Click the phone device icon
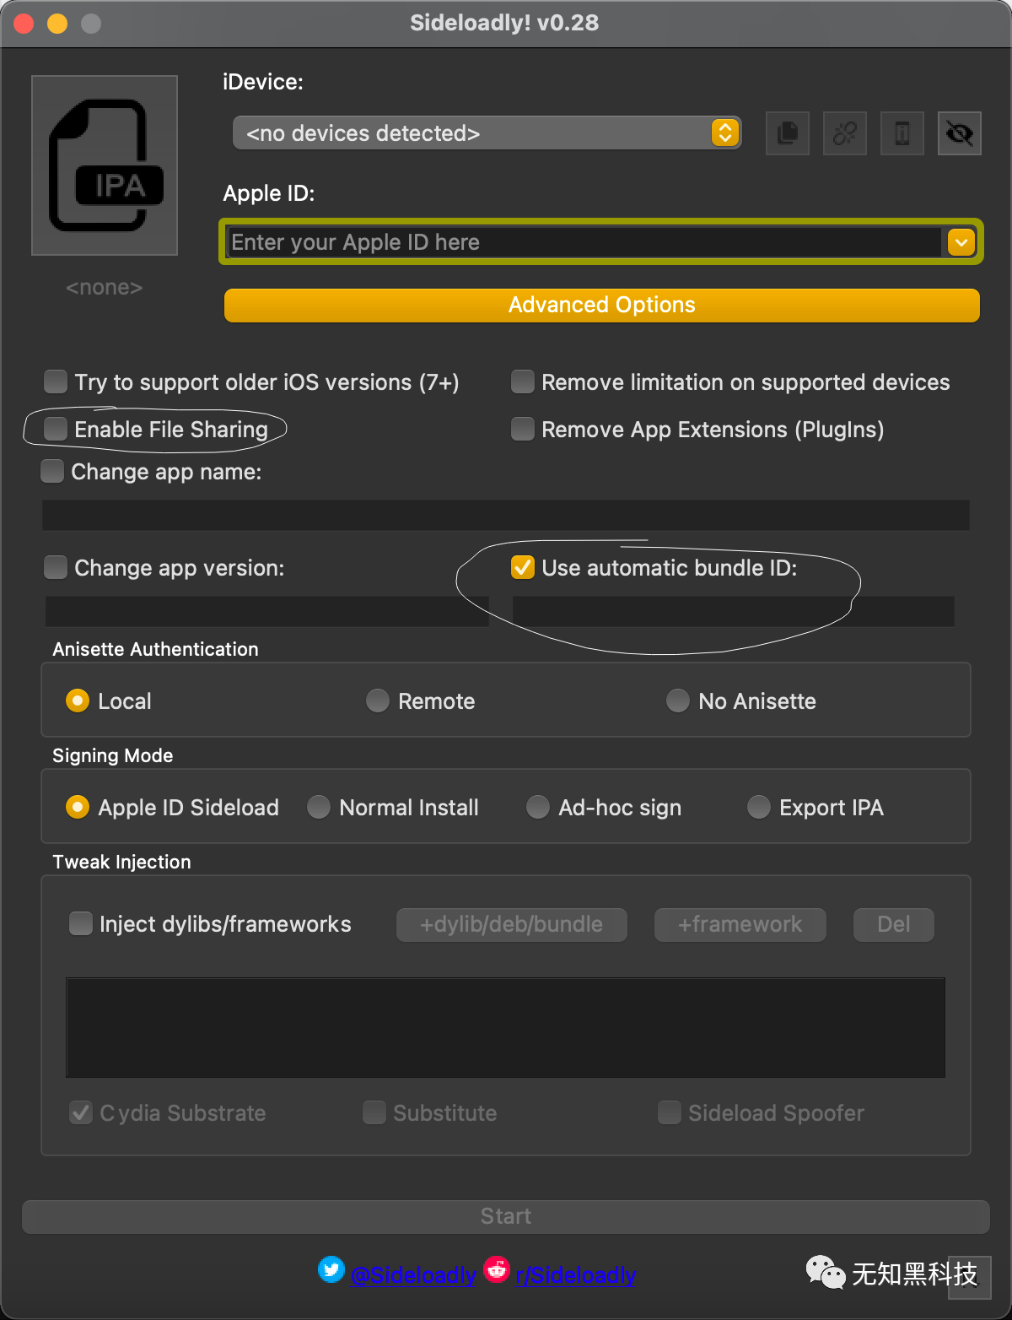Screen dimensions: 1012x1320 (902, 133)
